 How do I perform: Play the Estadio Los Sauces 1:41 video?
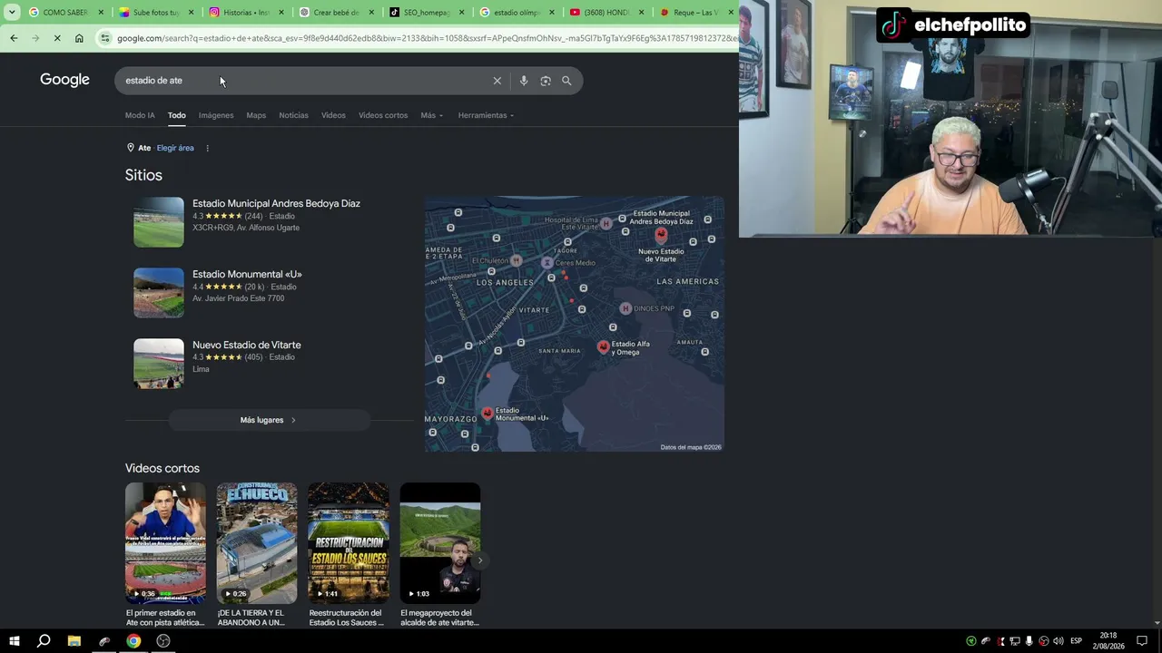point(349,543)
